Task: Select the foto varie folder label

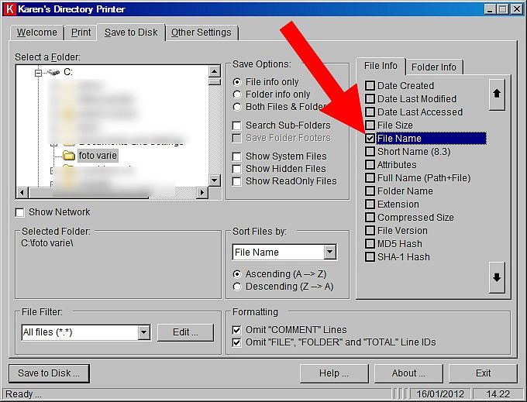Action: click(x=98, y=156)
